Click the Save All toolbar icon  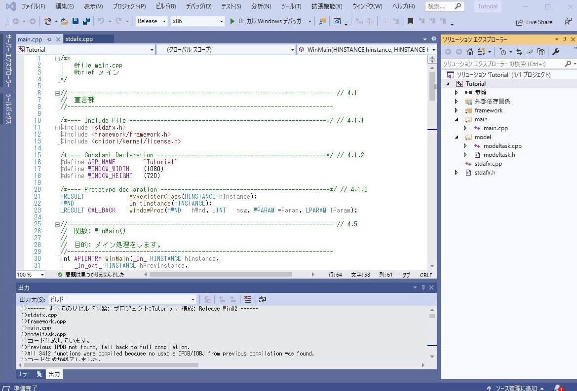(x=86, y=21)
